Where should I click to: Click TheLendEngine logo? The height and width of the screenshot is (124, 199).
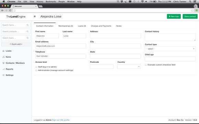coord(16,16)
